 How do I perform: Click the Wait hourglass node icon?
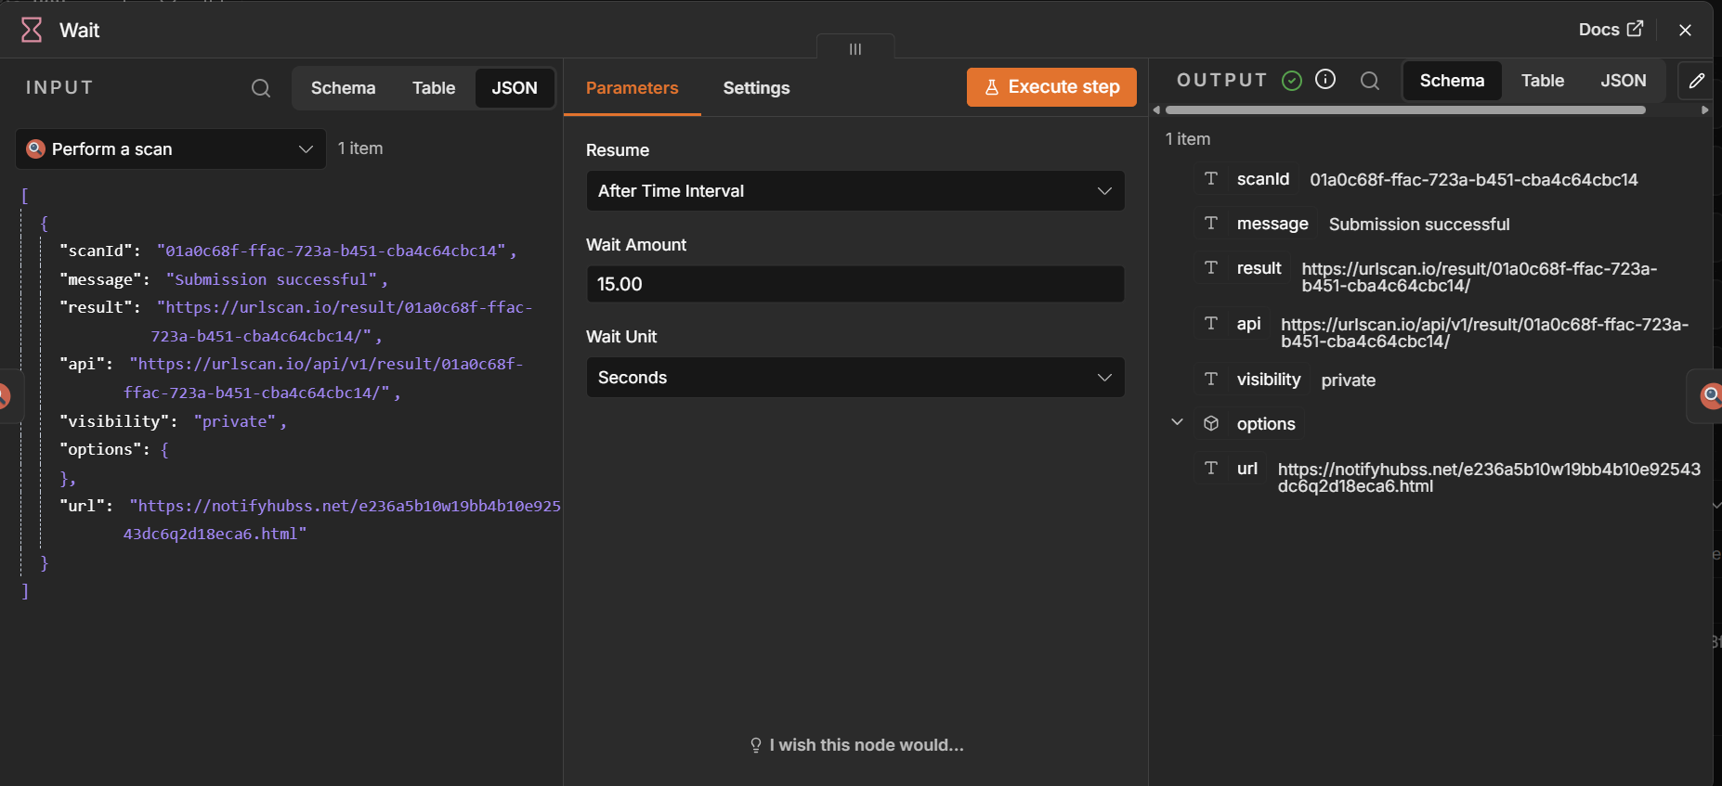click(x=32, y=30)
